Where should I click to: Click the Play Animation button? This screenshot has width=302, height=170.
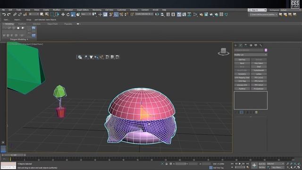tap(240, 164)
